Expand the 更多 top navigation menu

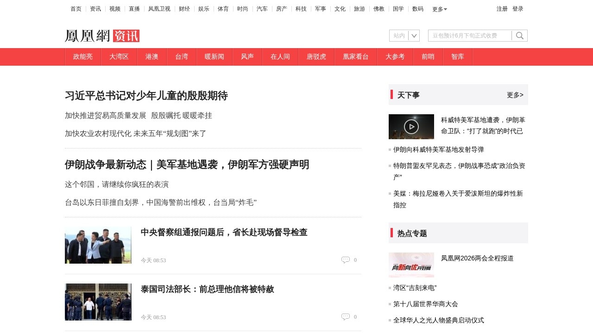tap(440, 9)
